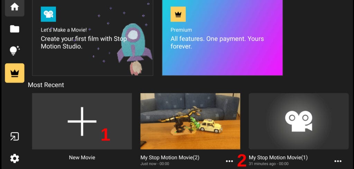Screen dimensions: 354x169
Task: Click the white plus sign icon
Action: click(x=82, y=121)
